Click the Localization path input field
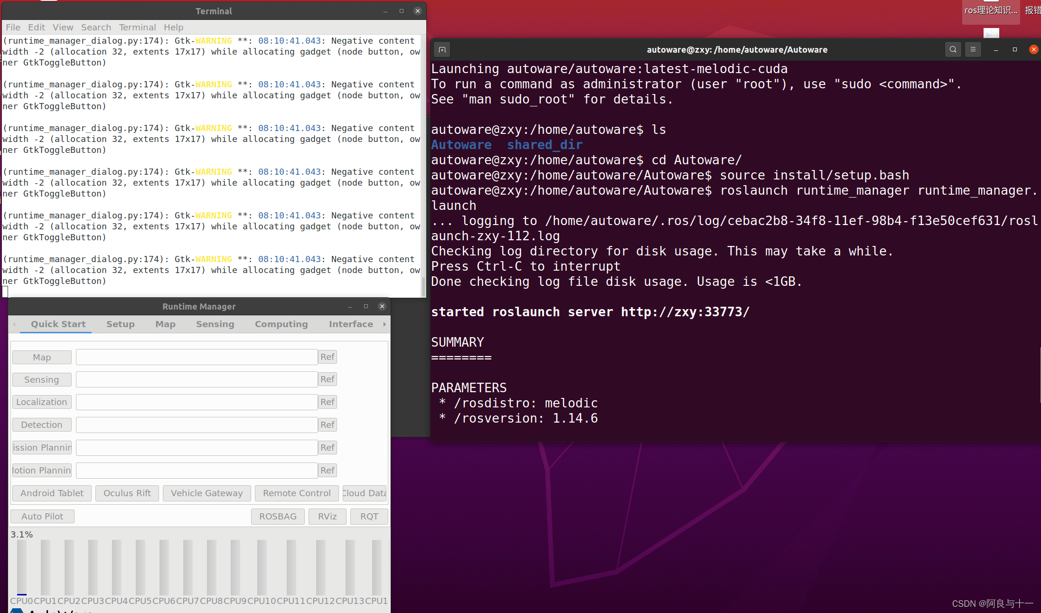 click(196, 402)
